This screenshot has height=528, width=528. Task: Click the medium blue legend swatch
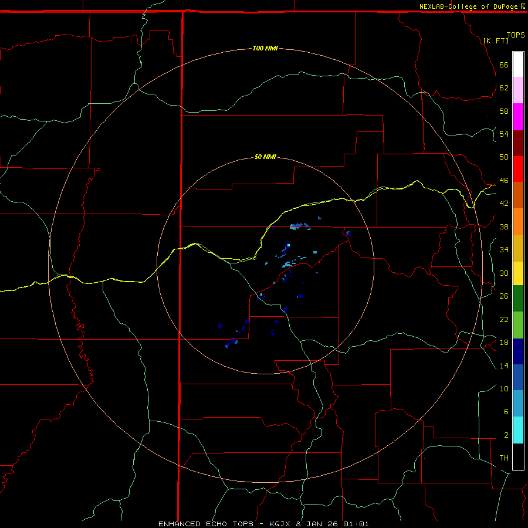point(518,377)
